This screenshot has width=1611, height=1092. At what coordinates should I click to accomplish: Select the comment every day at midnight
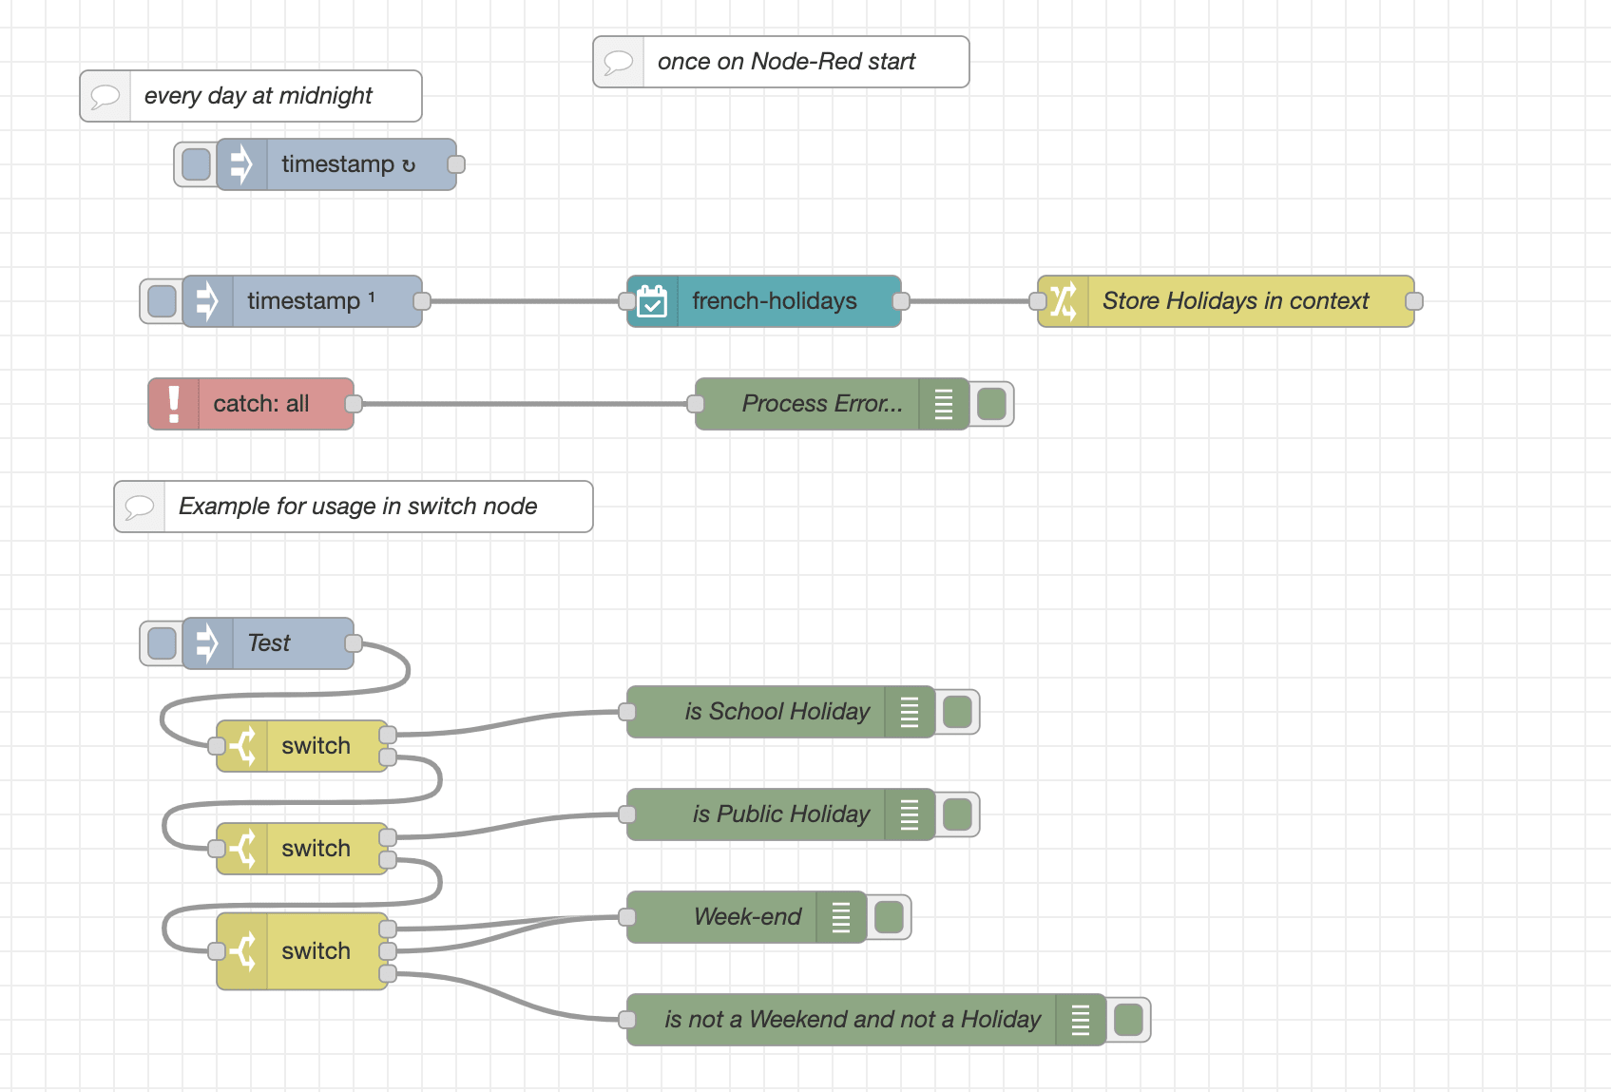pos(251,95)
